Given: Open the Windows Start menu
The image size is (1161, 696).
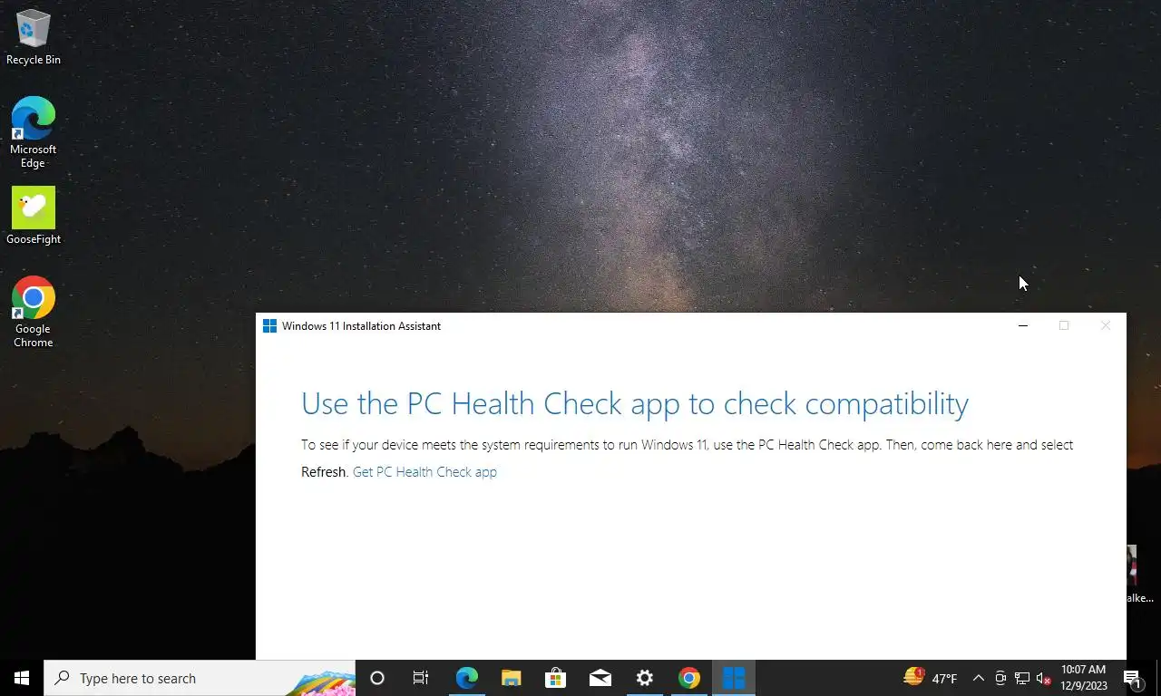Looking at the screenshot, I should click(22, 678).
